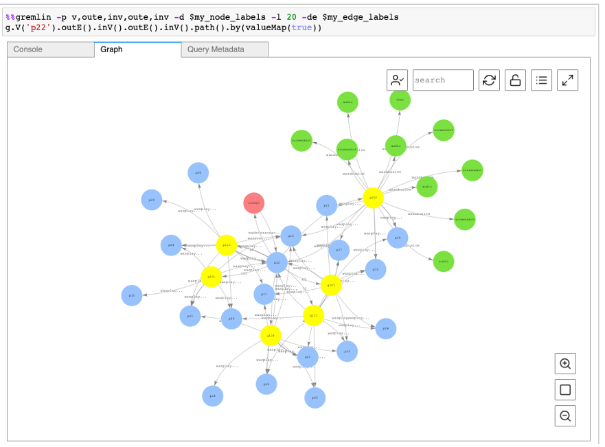Select the blue p17 node
The image size is (605, 447).
pyautogui.click(x=264, y=294)
